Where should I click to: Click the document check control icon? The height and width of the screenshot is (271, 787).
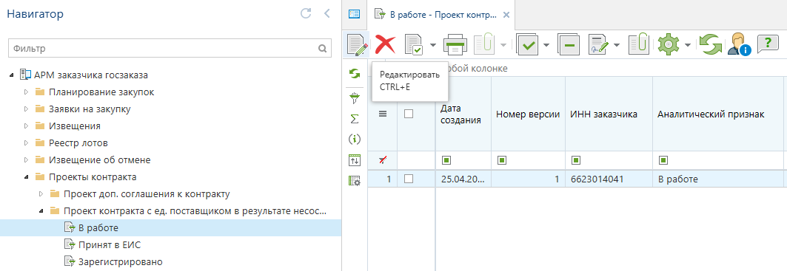[x=414, y=45]
